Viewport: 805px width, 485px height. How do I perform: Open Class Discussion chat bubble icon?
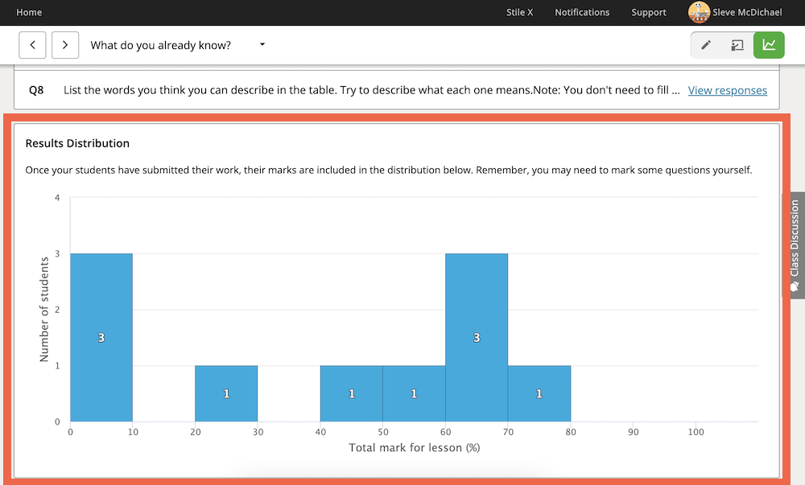795,286
